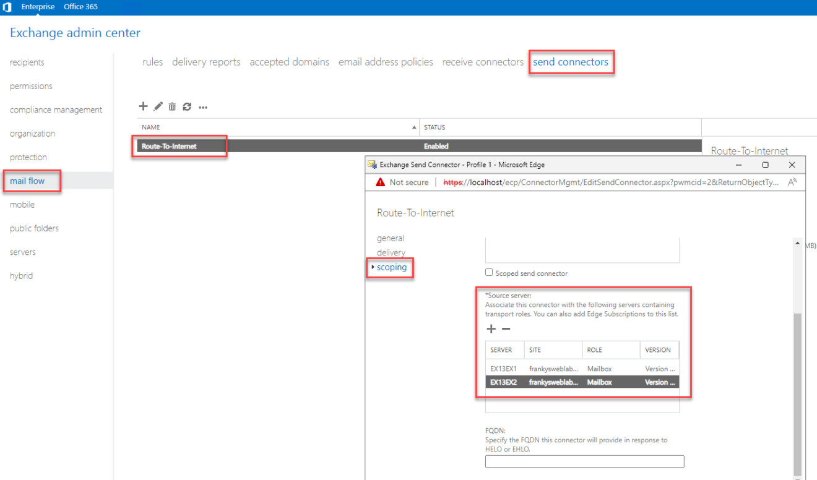The height and width of the screenshot is (480, 817).
Task: Open the Office 365 link in the top bar
Action: tap(80, 7)
